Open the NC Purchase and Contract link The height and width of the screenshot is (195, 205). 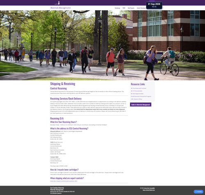(139, 88)
